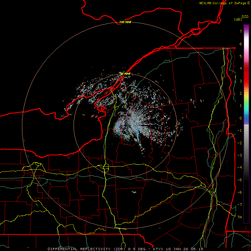The image size is (251, 251).
Task: Click the gray band of the dB color scale
Action: tap(246, 144)
